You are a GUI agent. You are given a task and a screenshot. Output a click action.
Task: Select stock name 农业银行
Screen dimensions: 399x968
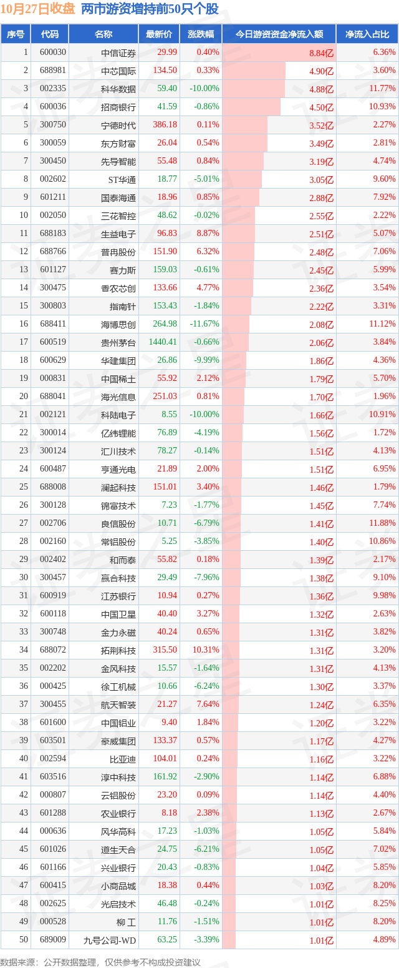click(118, 813)
